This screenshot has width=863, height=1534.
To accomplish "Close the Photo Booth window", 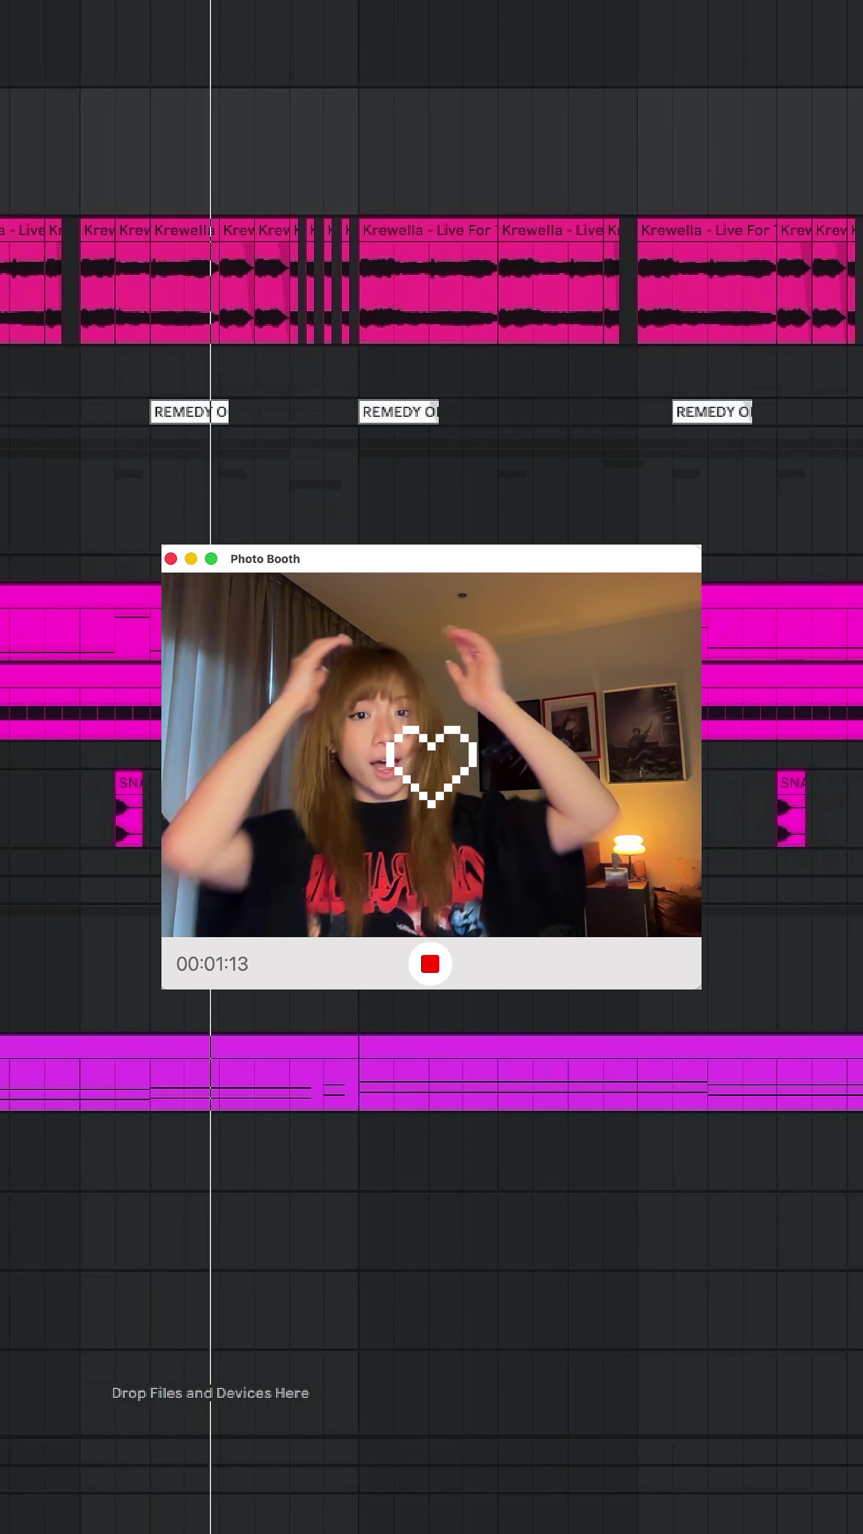I will click(171, 558).
